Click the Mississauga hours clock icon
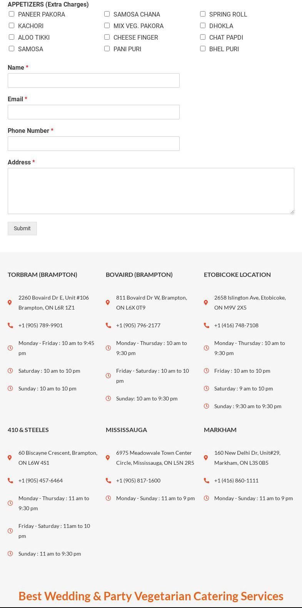The height and width of the screenshot is (608, 302). pyautogui.click(x=108, y=498)
